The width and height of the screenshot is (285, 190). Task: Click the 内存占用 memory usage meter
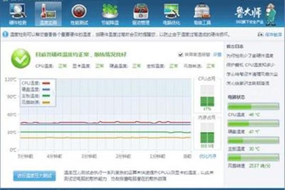(x=207, y=133)
